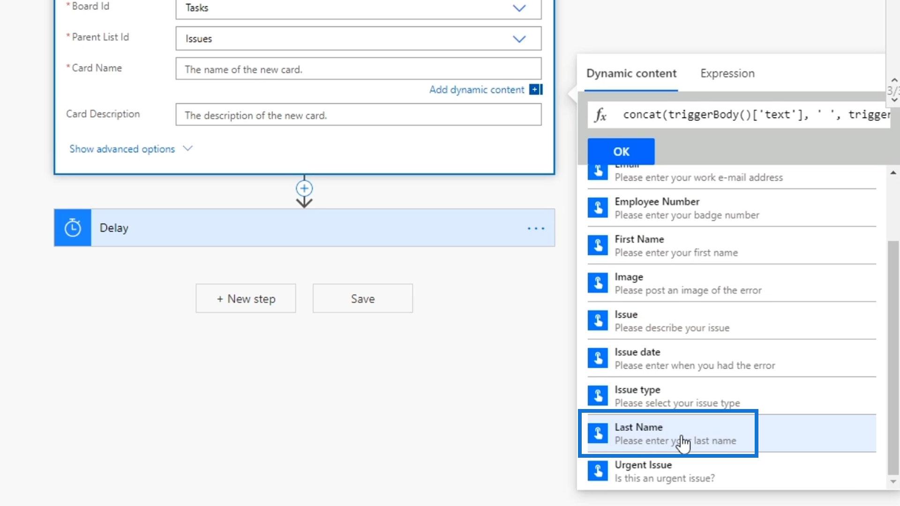This screenshot has height=506, width=900.
Task: Click the Add dynamic content link
Action: [x=477, y=89]
